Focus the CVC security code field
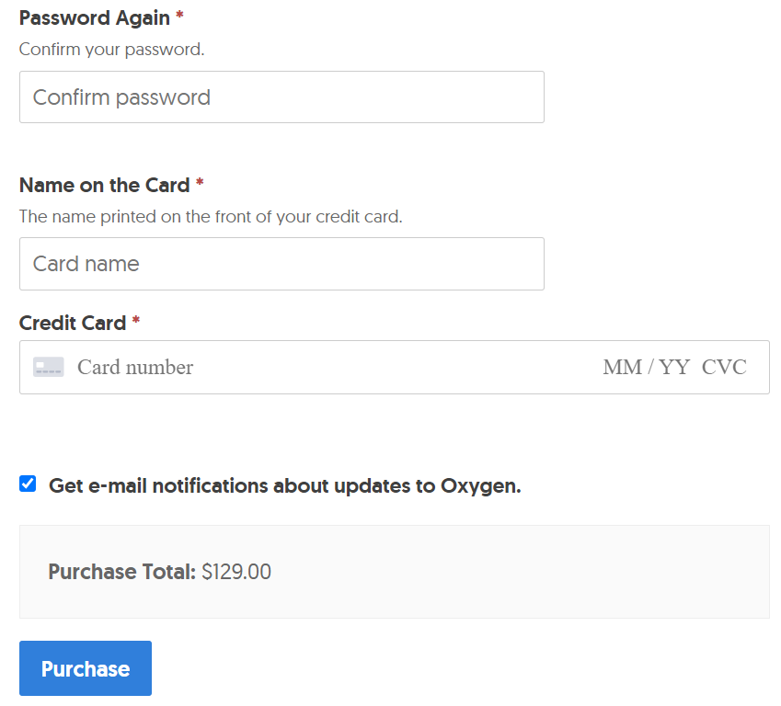Image resolution: width=781 pixels, height=706 pixels. pyautogui.click(x=724, y=368)
